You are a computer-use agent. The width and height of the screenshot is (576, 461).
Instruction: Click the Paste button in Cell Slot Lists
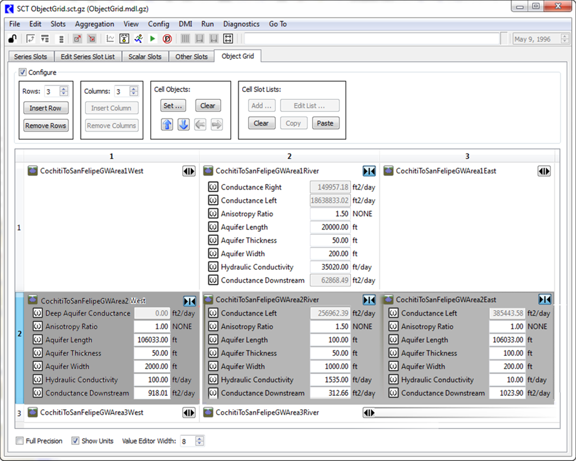click(x=325, y=123)
